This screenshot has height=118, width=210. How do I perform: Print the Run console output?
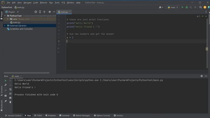(x=10, y=98)
